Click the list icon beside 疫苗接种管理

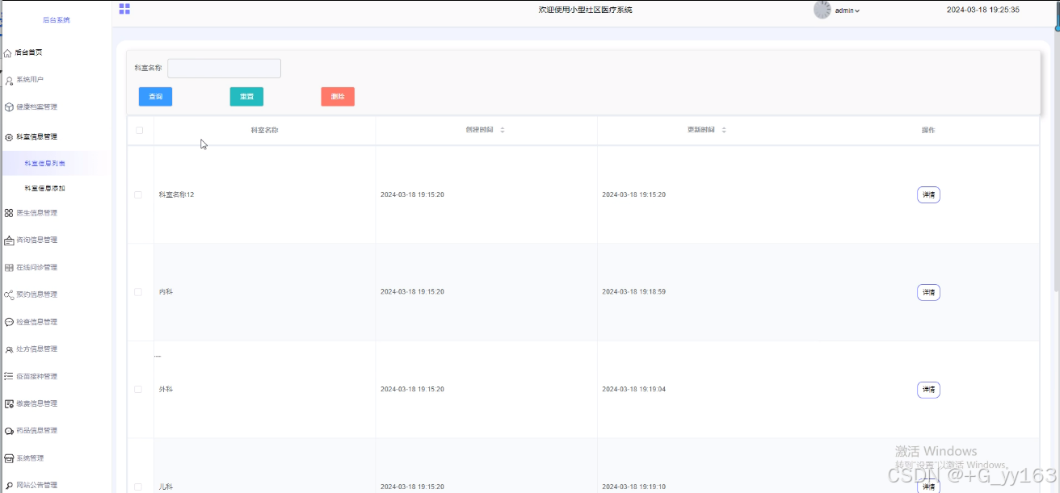tap(9, 377)
